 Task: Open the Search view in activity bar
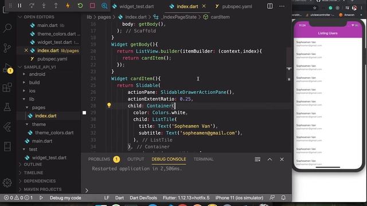coord(7,28)
